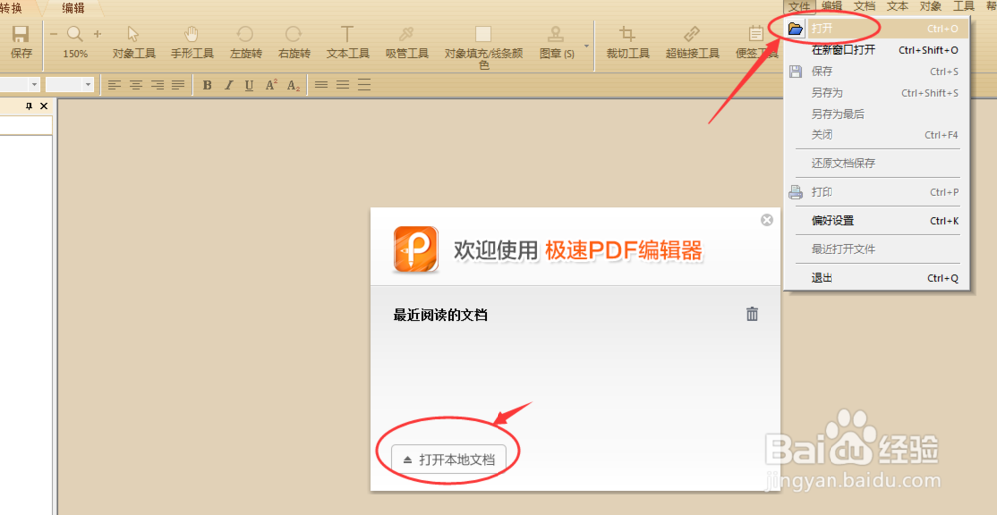Choose 退出 to quit

pyautogui.click(x=876, y=278)
